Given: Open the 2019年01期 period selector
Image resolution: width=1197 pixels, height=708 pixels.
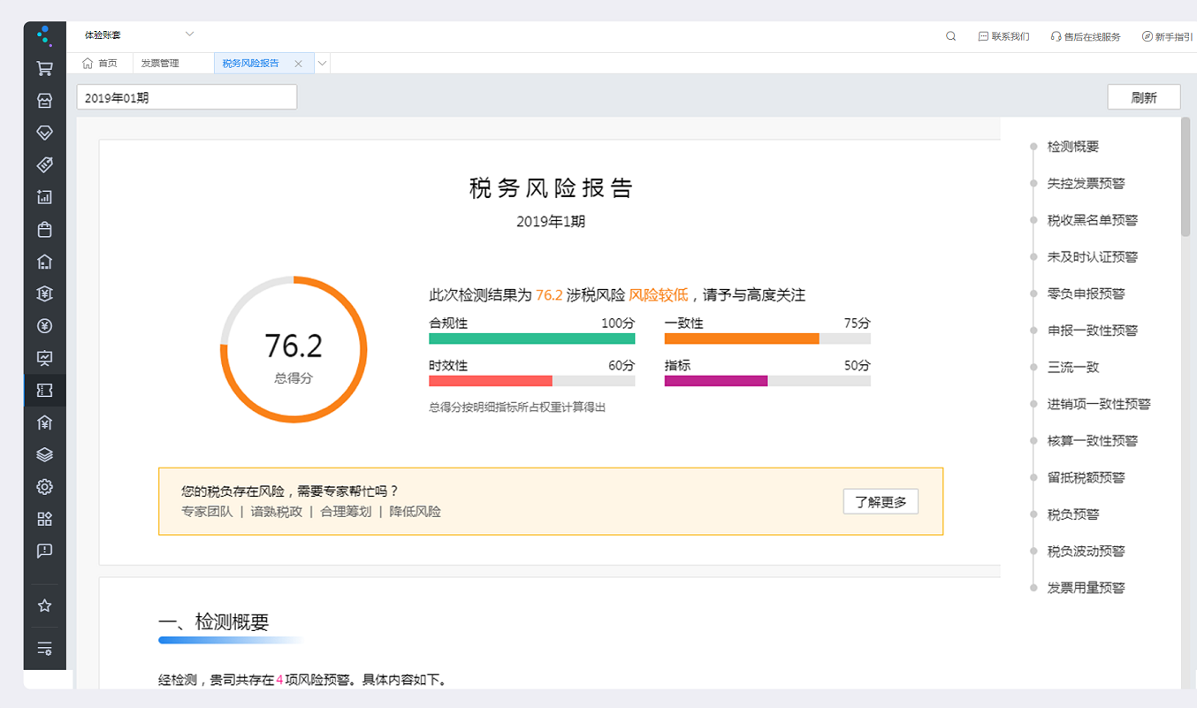Looking at the screenshot, I should click(187, 97).
